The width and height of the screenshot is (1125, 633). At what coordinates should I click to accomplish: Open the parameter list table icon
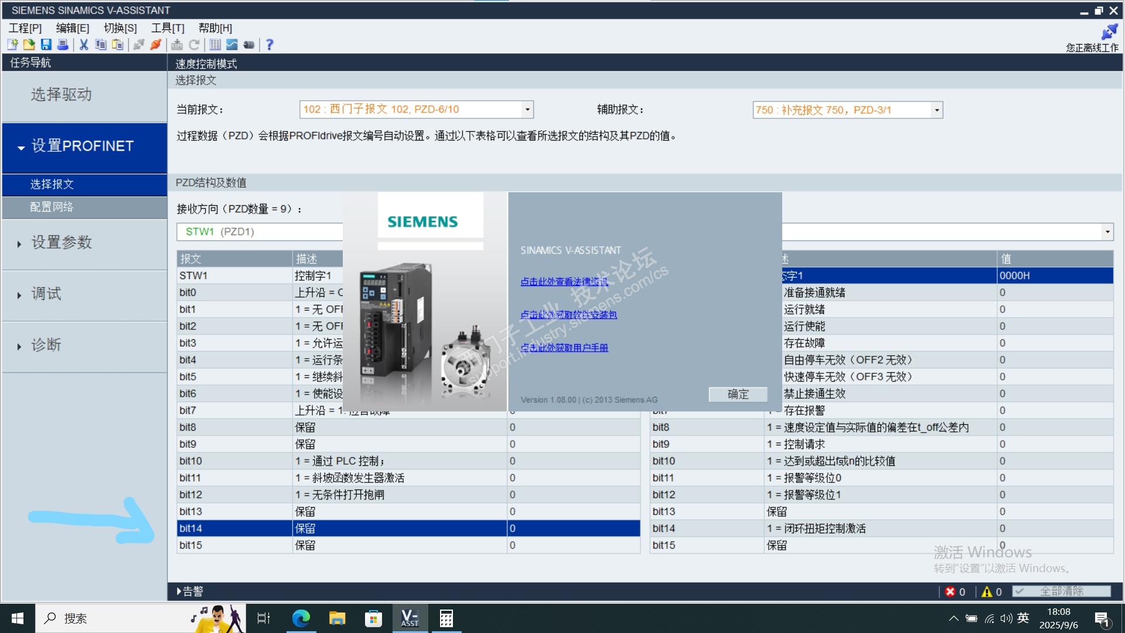(x=215, y=45)
